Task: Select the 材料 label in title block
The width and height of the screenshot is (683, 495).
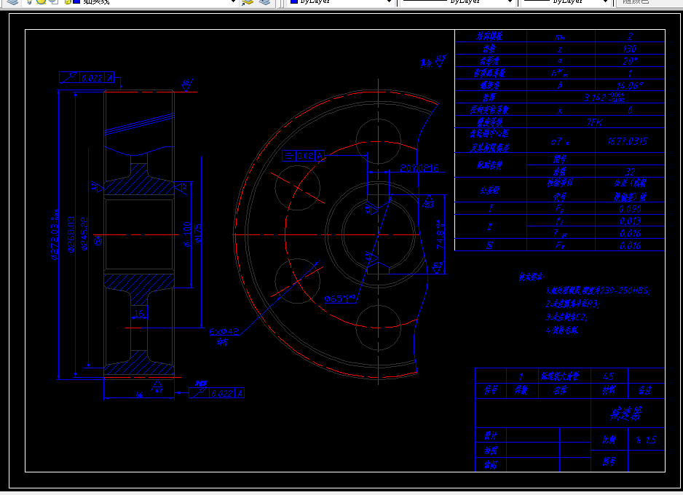Action: click(609, 390)
